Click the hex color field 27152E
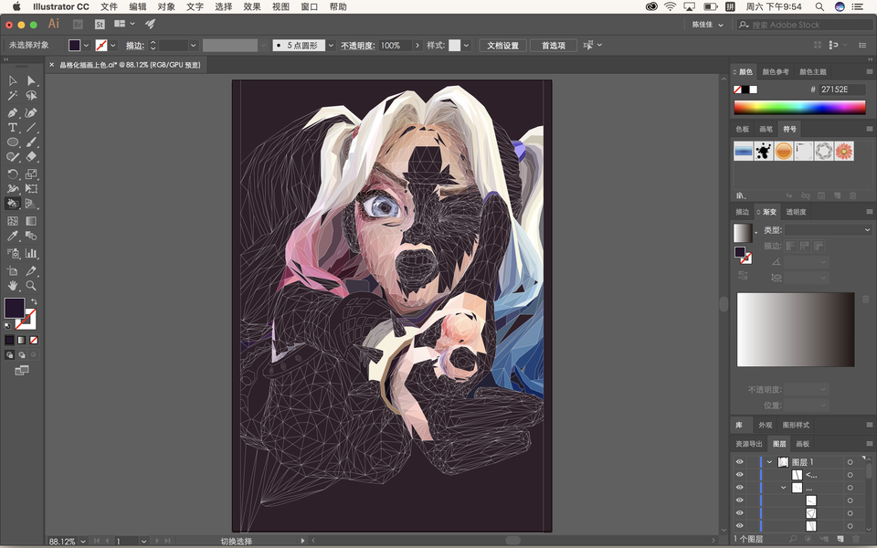 click(841, 89)
